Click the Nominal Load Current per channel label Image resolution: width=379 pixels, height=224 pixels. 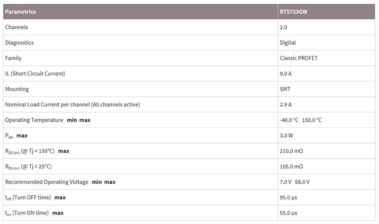click(72, 104)
